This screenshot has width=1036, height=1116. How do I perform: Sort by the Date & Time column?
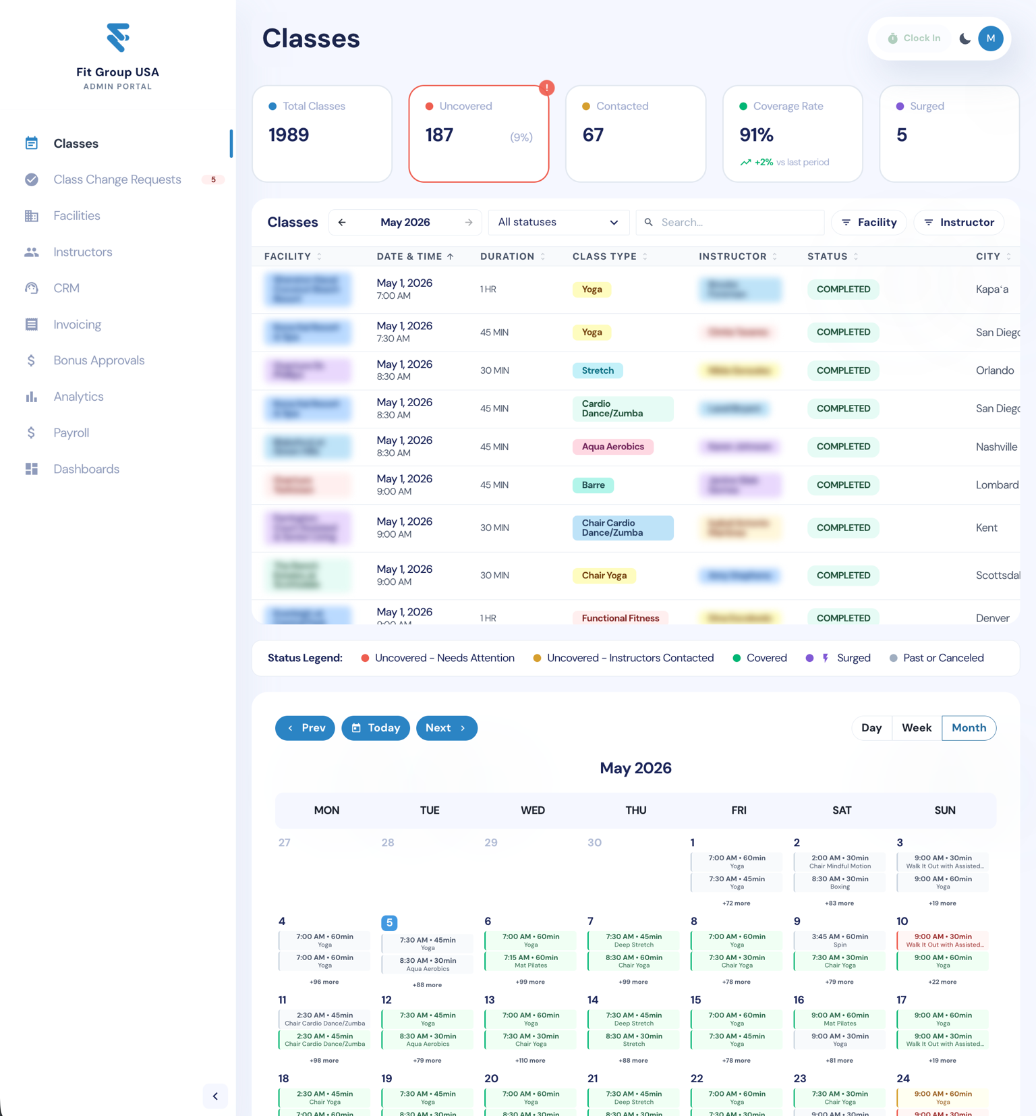tap(415, 256)
